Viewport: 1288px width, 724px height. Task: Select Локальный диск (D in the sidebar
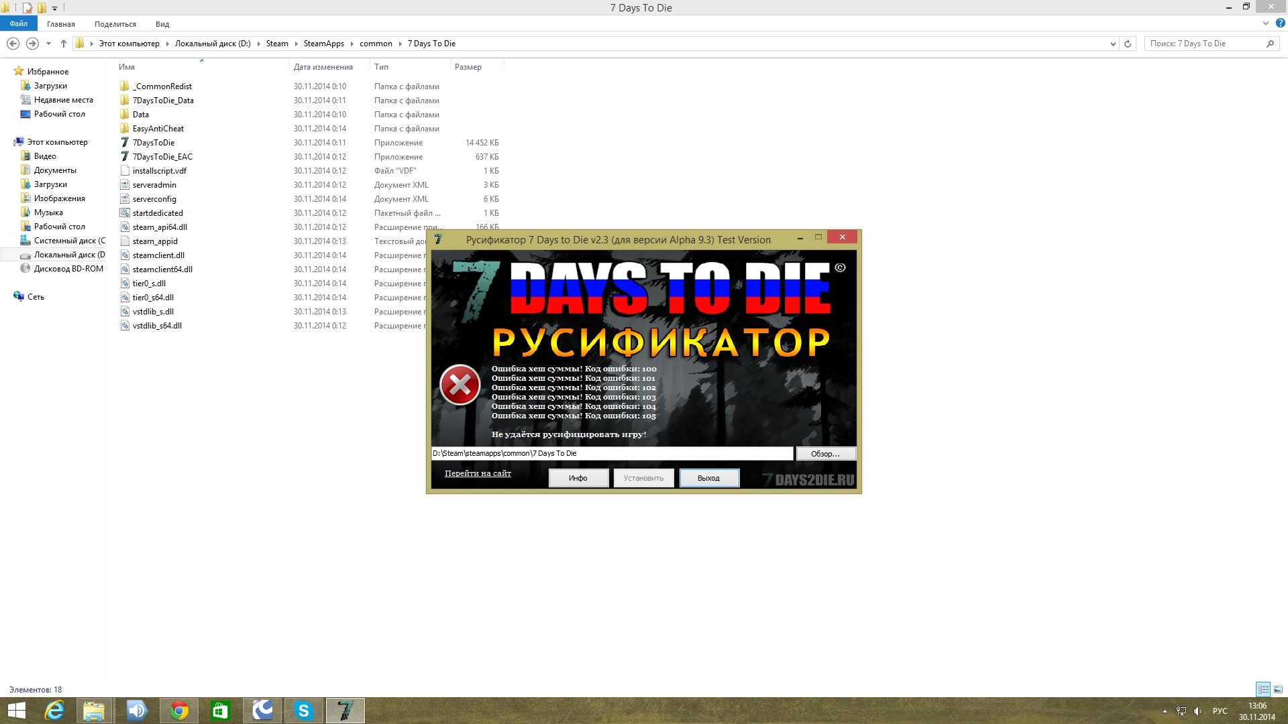62,255
